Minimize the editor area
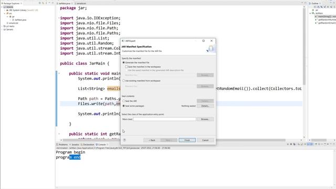 (x=302, y=3)
